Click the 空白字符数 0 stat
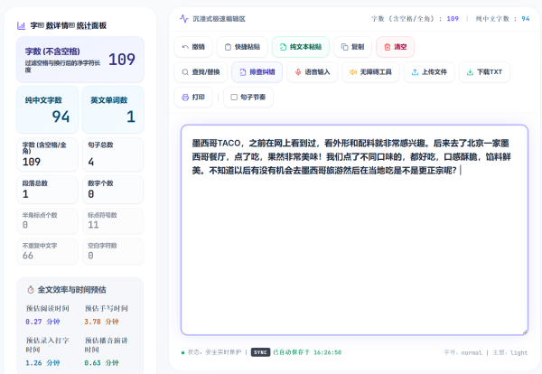The height and width of the screenshot is (374, 542). click(x=113, y=252)
